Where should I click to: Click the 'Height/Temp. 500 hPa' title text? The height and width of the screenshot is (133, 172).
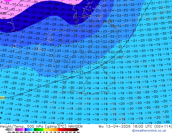pos(22,126)
